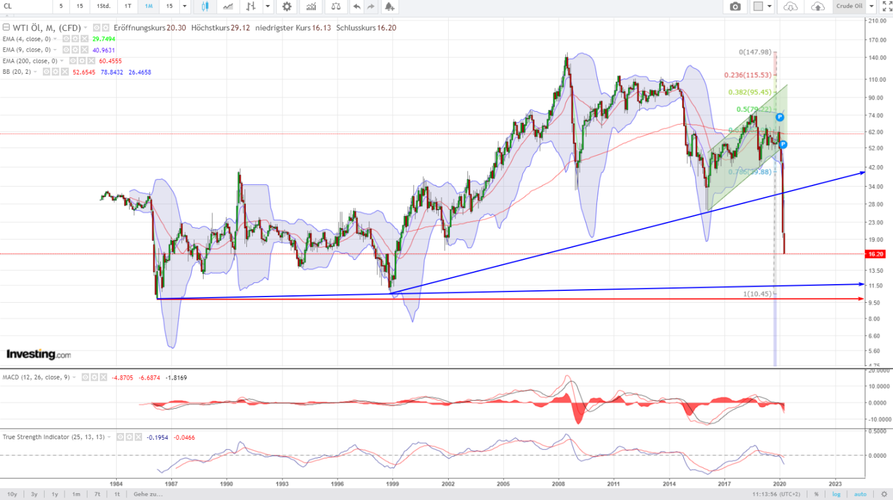893x500 pixels.
Task: Collapse the indicator legend with minus box
Action: (6, 27)
